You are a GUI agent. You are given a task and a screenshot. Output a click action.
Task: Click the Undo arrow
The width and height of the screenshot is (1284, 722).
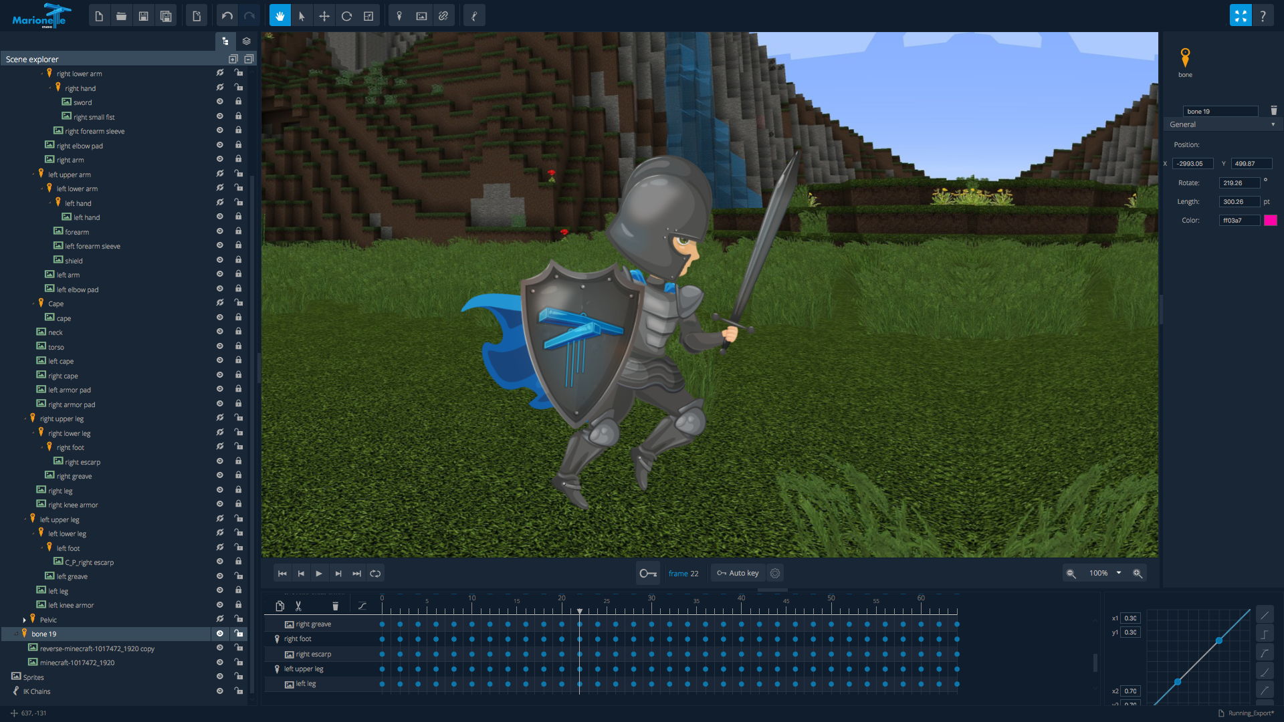point(227,16)
